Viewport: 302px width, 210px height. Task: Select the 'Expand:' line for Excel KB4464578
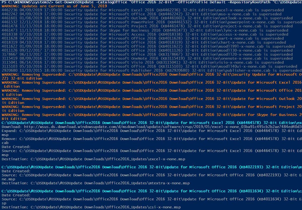[152, 133]
